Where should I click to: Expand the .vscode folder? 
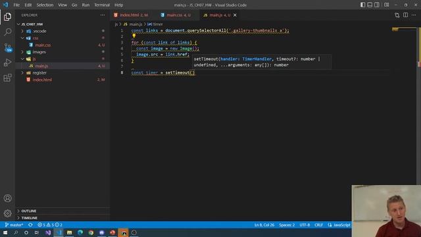point(62,31)
